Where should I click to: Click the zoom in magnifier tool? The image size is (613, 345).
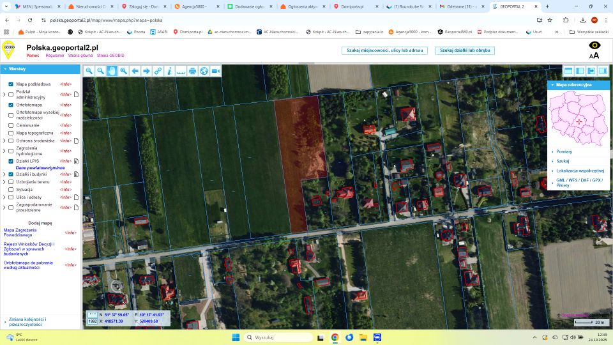(x=89, y=71)
